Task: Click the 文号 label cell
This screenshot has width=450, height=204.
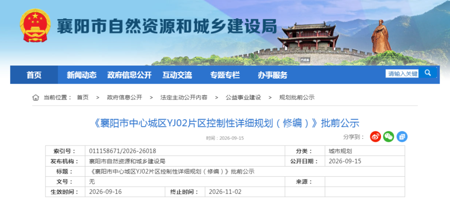Action: tap(65, 182)
